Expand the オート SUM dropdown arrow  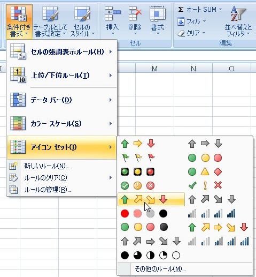point(220,9)
